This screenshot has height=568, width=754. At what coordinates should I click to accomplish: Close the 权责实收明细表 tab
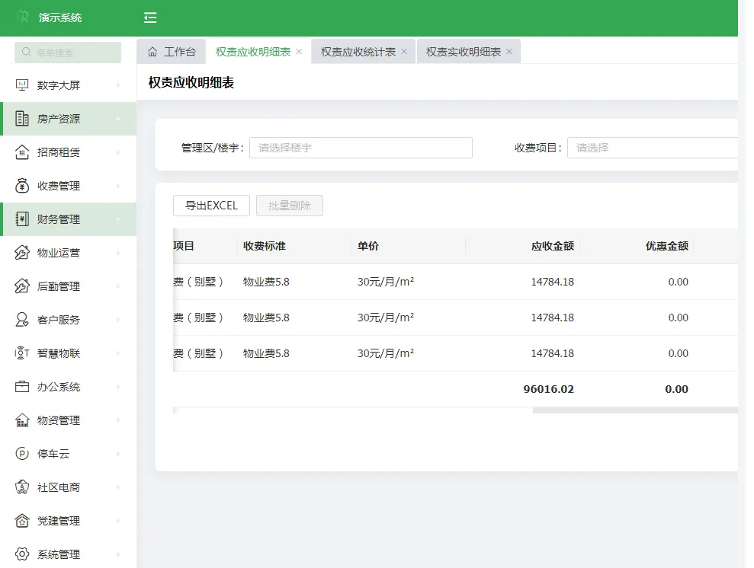coord(509,51)
